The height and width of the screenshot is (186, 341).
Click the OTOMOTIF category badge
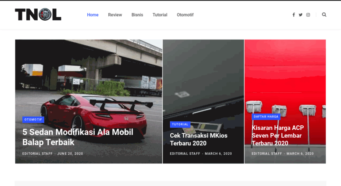(x=33, y=120)
